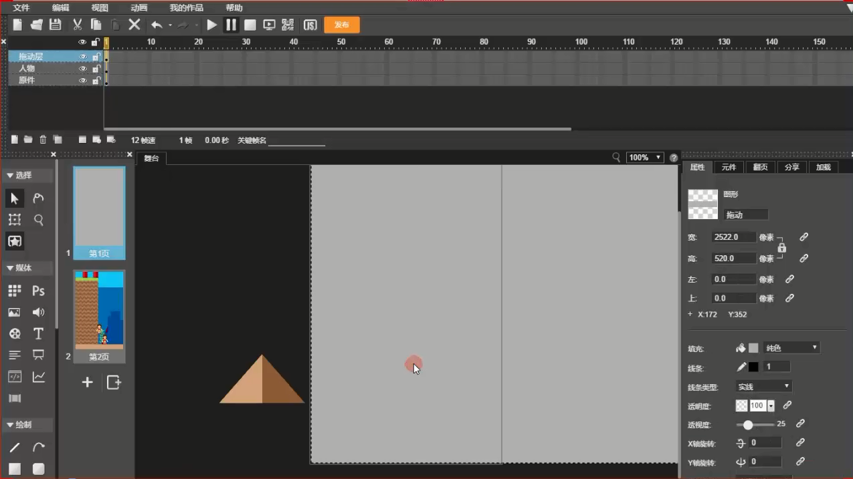This screenshot has width=853, height=479.
Task: Select the 第1页 page thumbnail
Action: pos(99,213)
